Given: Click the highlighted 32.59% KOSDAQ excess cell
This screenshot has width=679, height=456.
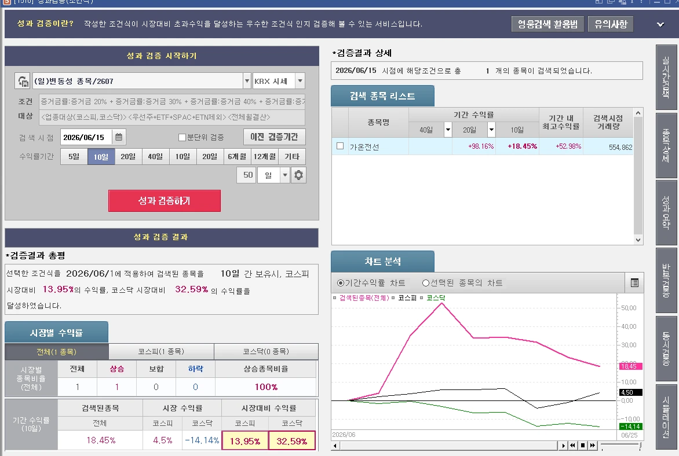Looking at the screenshot, I should pyautogui.click(x=292, y=441).
